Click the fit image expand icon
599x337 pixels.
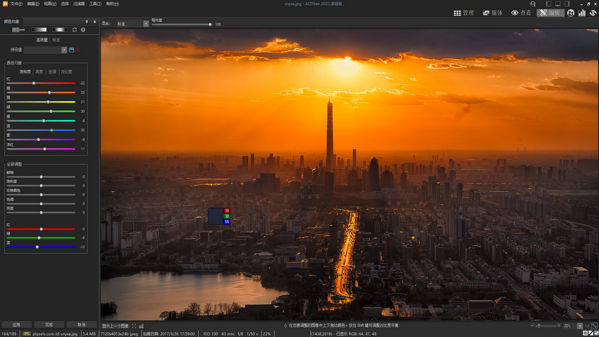594,326
